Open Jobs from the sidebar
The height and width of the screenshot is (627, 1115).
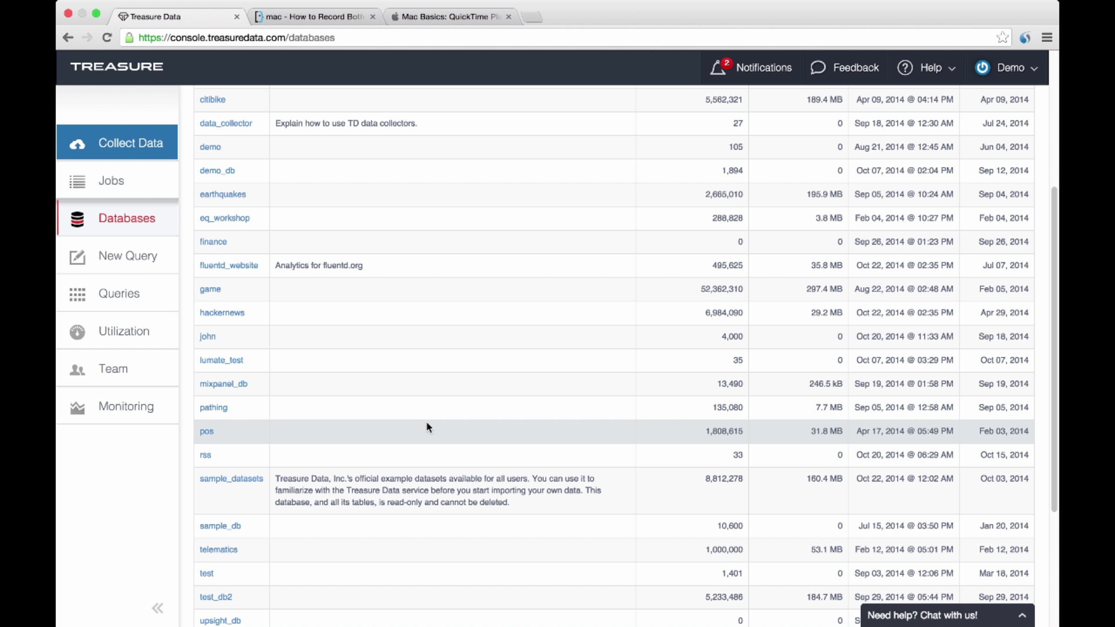[x=111, y=181]
